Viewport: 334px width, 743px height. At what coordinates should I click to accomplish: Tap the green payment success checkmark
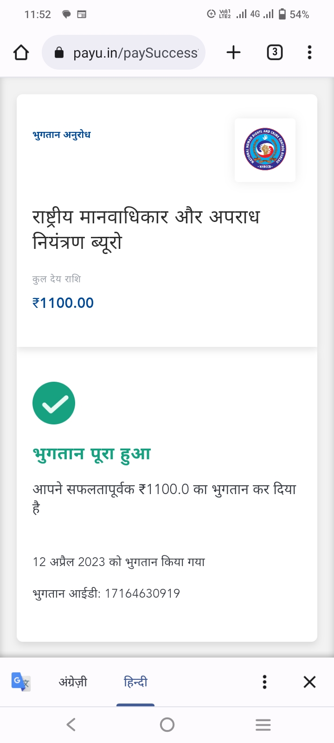tap(54, 403)
